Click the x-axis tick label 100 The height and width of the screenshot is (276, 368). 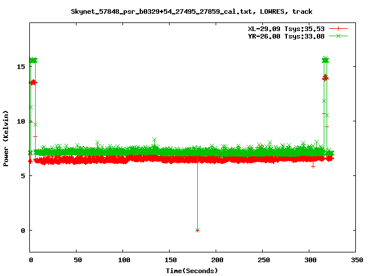(x=124, y=260)
